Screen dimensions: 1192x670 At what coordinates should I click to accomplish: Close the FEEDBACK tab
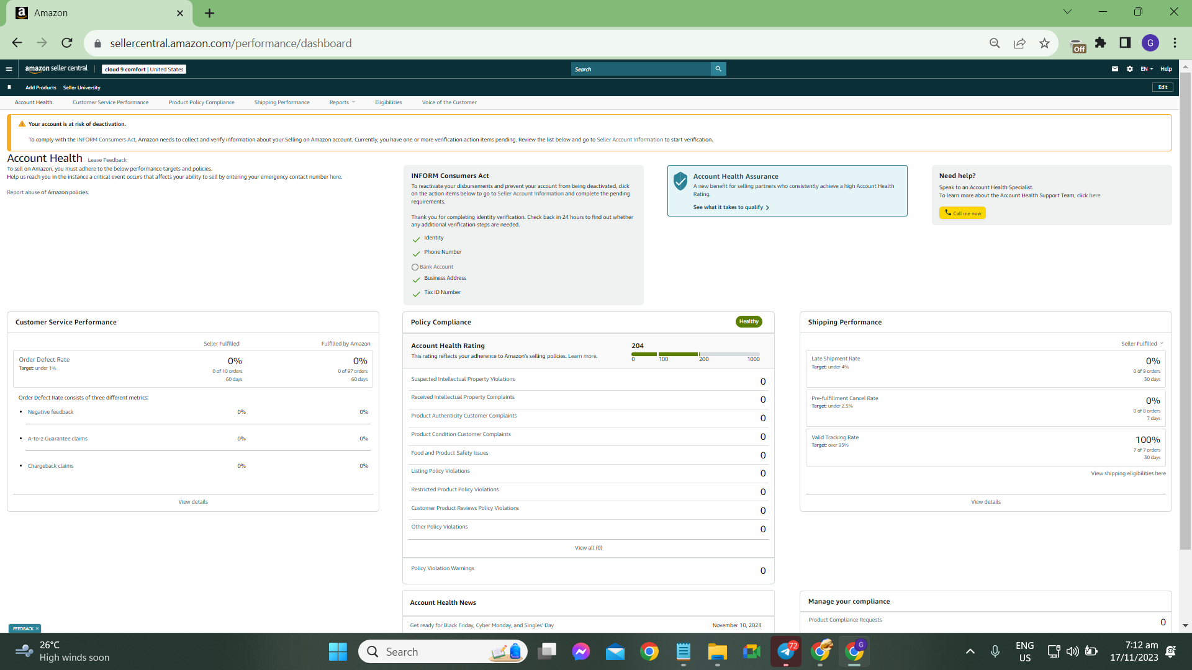click(x=37, y=628)
